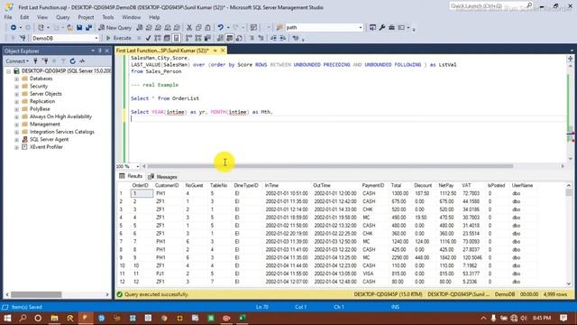Click the Object Explorer horizontal scrollbar
The image size is (577, 325).
[36, 295]
